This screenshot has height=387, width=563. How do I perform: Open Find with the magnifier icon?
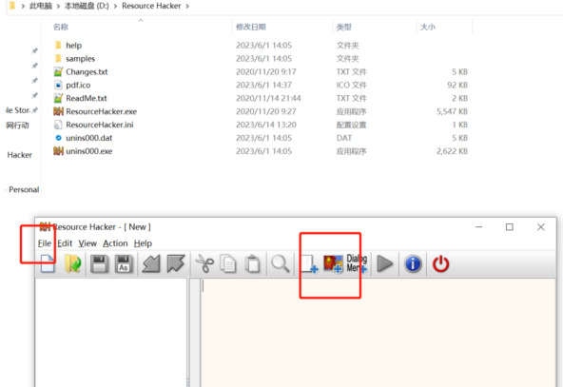click(281, 264)
